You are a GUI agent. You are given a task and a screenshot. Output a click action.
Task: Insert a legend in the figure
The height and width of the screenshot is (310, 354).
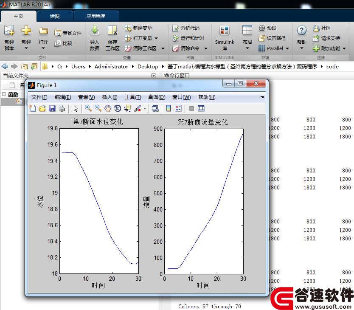tap(178, 108)
